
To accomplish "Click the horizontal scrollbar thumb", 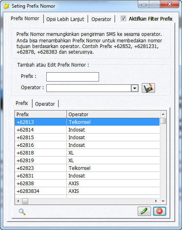I will pos(25,201).
